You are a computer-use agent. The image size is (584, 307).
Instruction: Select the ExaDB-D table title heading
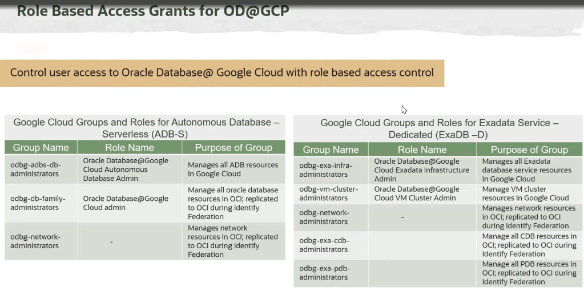click(438, 128)
